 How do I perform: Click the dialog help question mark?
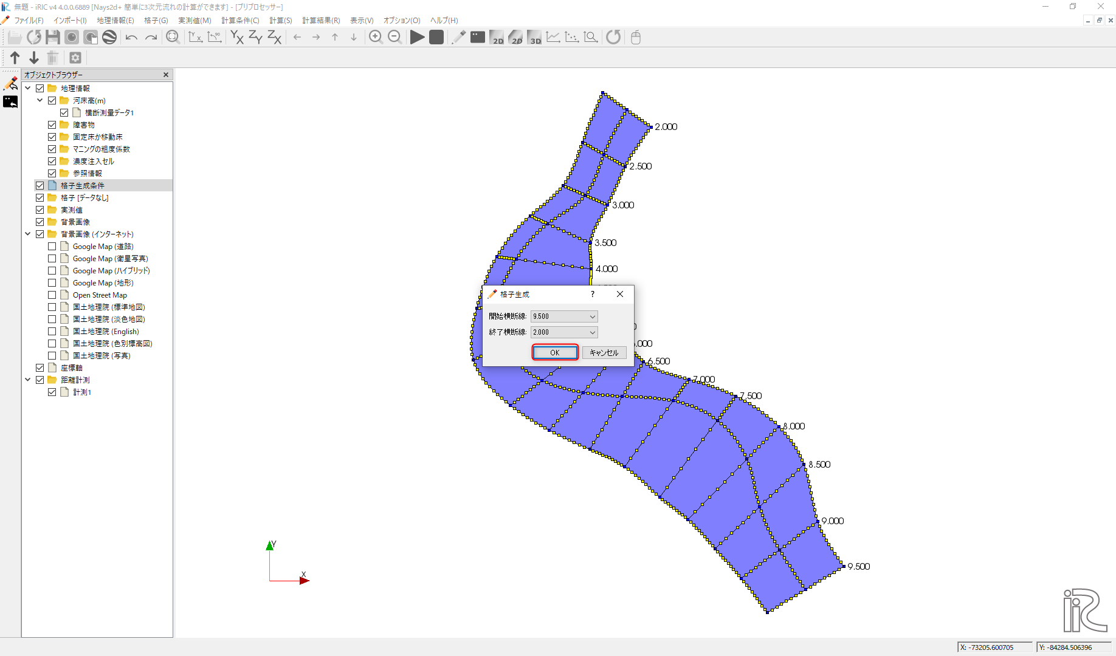coord(593,294)
